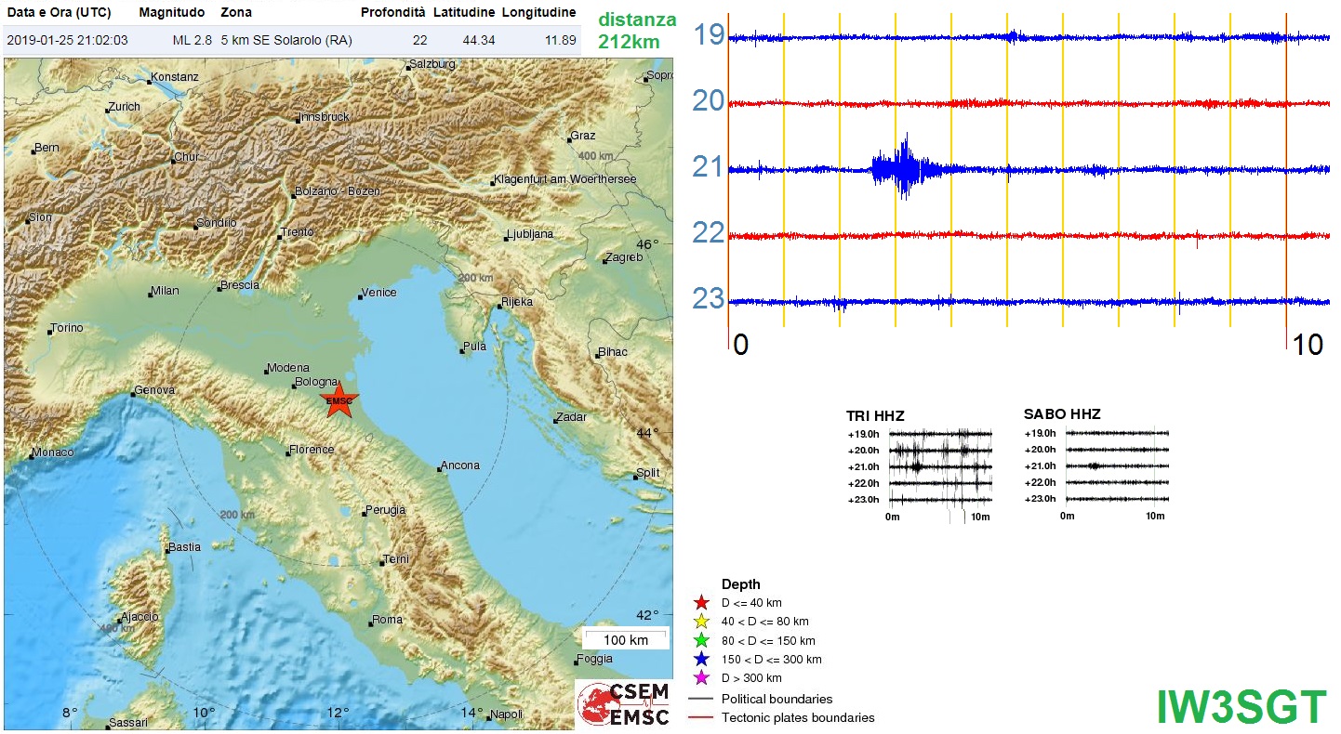Click the 'Depth' legend heading

click(x=741, y=584)
